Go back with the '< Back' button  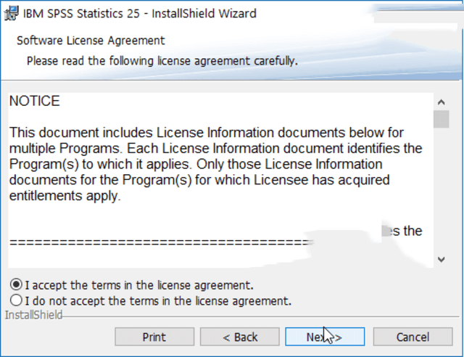point(240,337)
